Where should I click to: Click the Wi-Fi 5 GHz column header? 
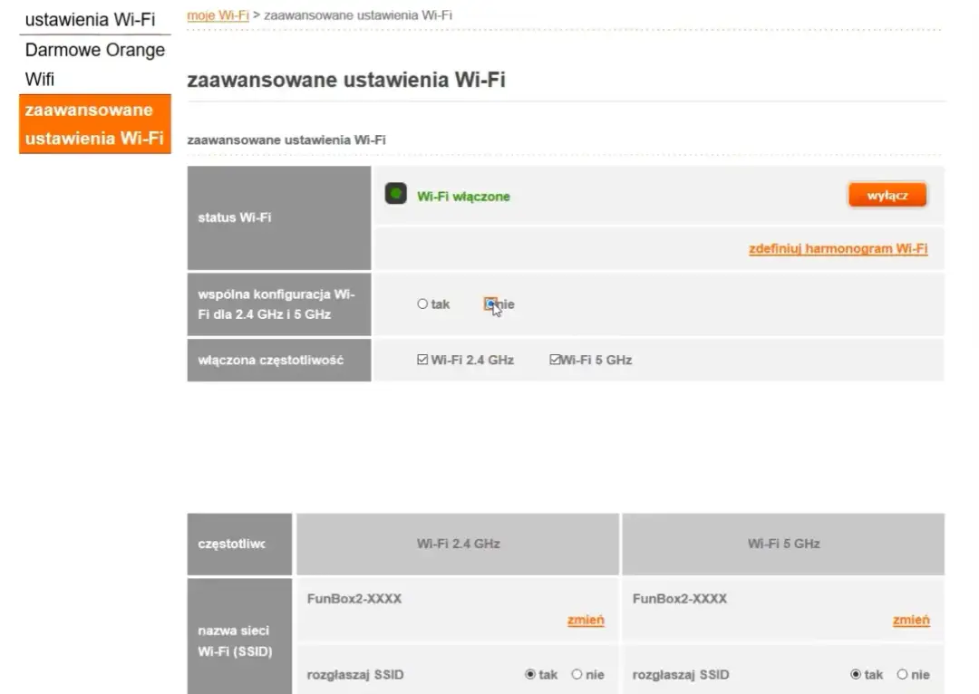click(782, 544)
